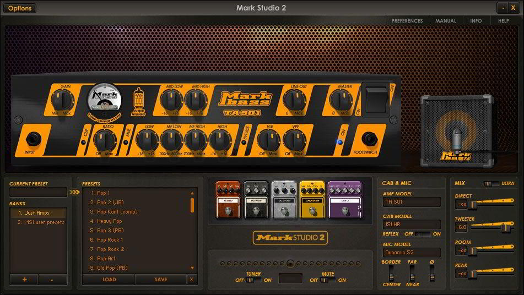The image size is (524, 295).
Task: Click the tuner note display box
Action: [290, 278]
